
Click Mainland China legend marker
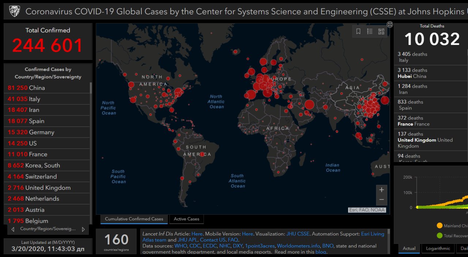(x=439, y=226)
